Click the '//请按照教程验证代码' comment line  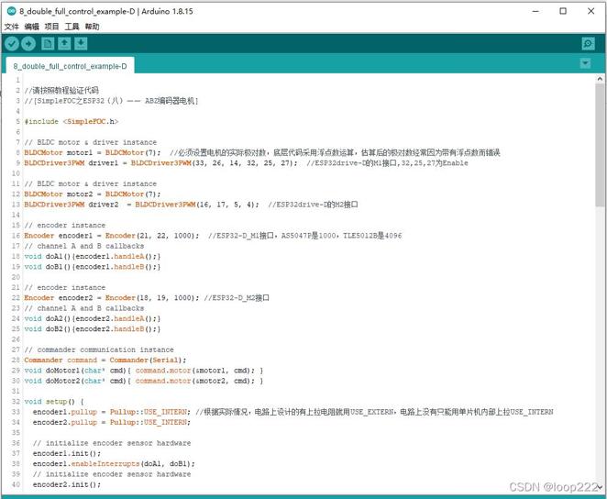[61, 90]
